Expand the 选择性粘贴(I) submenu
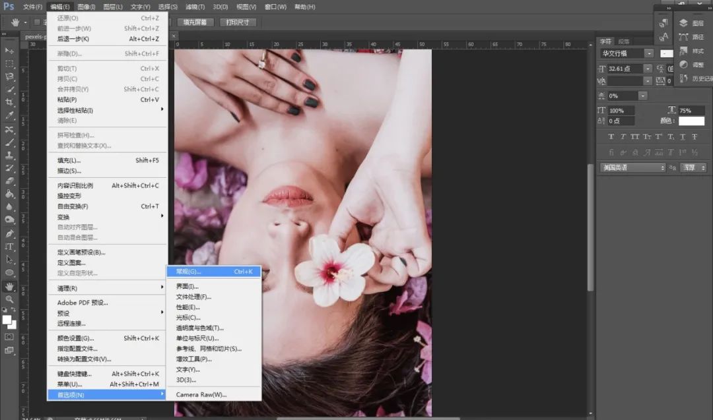This screenshot has height=420, width=713. click(x=108, y=110)
